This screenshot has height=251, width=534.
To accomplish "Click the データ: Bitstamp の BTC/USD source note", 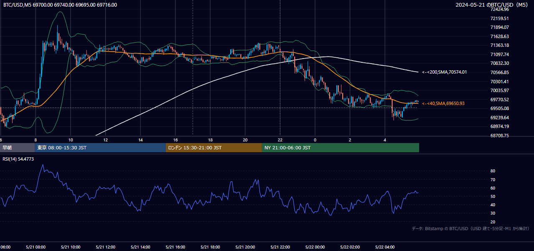I will 470,228.
